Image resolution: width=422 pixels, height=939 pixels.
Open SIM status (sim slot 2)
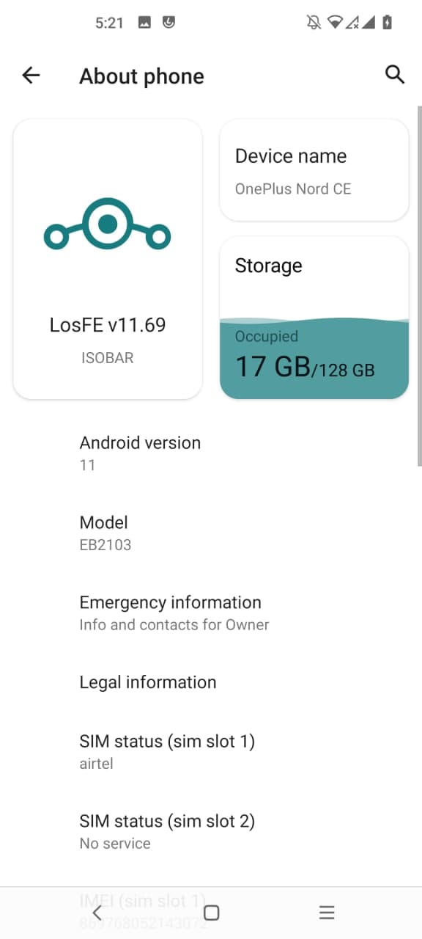(211, 832)
